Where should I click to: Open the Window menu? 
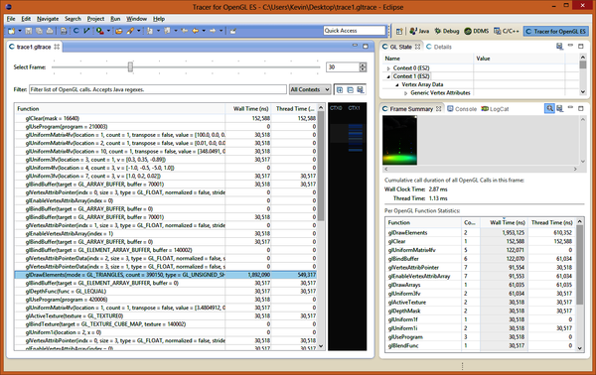pos(136,19)
